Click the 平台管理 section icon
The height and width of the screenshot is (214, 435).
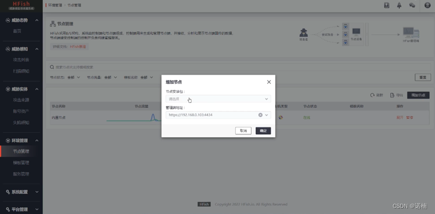click(8, 209)
